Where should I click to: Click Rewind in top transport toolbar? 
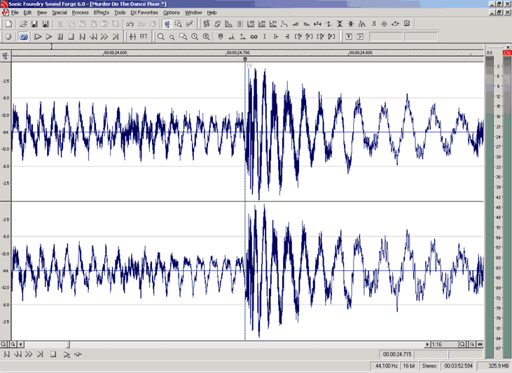click(x=93, y=37)
